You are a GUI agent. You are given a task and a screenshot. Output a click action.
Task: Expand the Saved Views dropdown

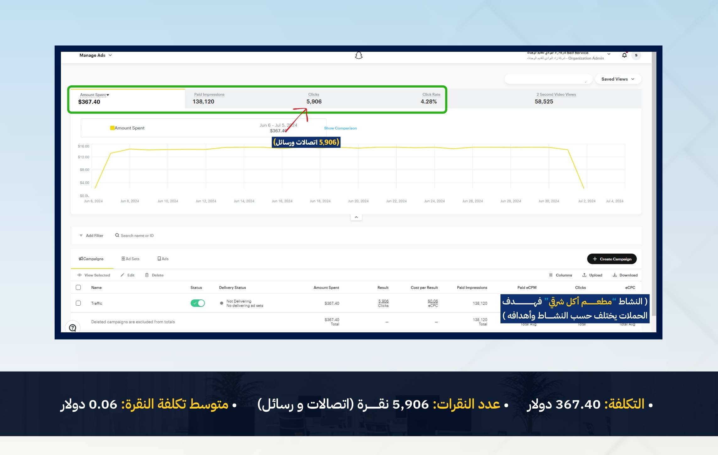(617, 79)
